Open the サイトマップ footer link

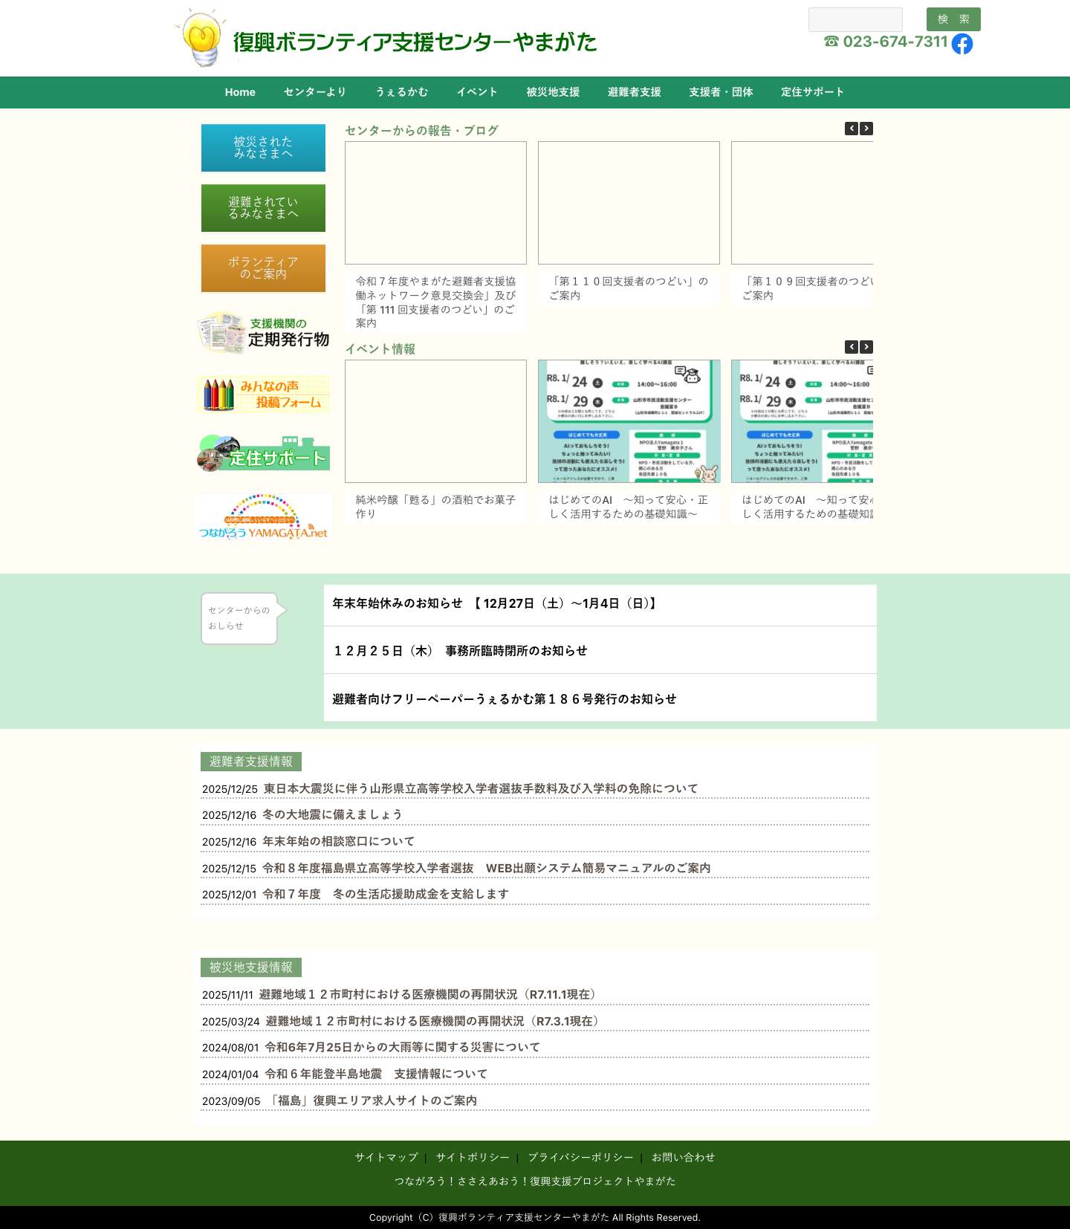coord(386,1157)
